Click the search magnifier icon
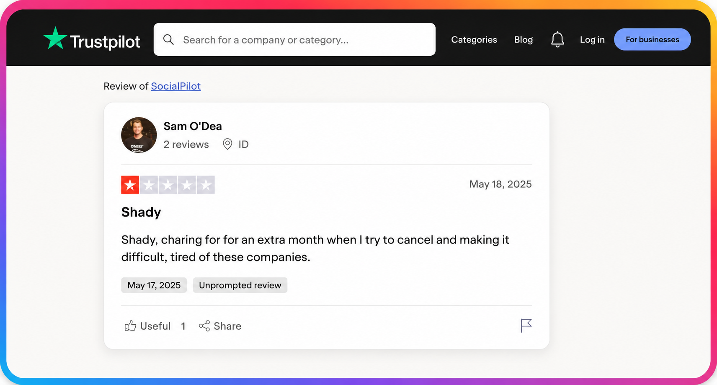The width and height of the screenshot is (717, 385). pos(168,39)
